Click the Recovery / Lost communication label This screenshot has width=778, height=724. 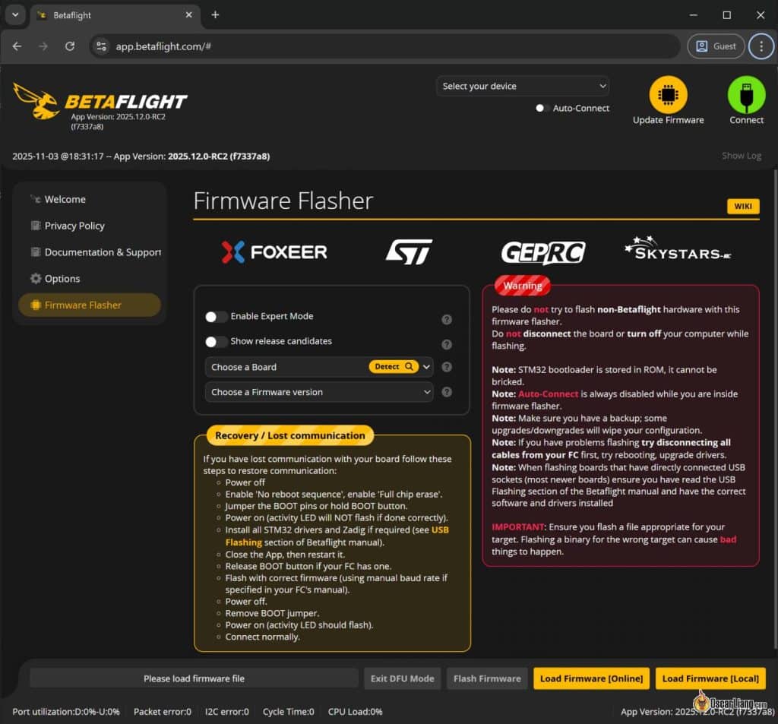click(x=289, y=435)
